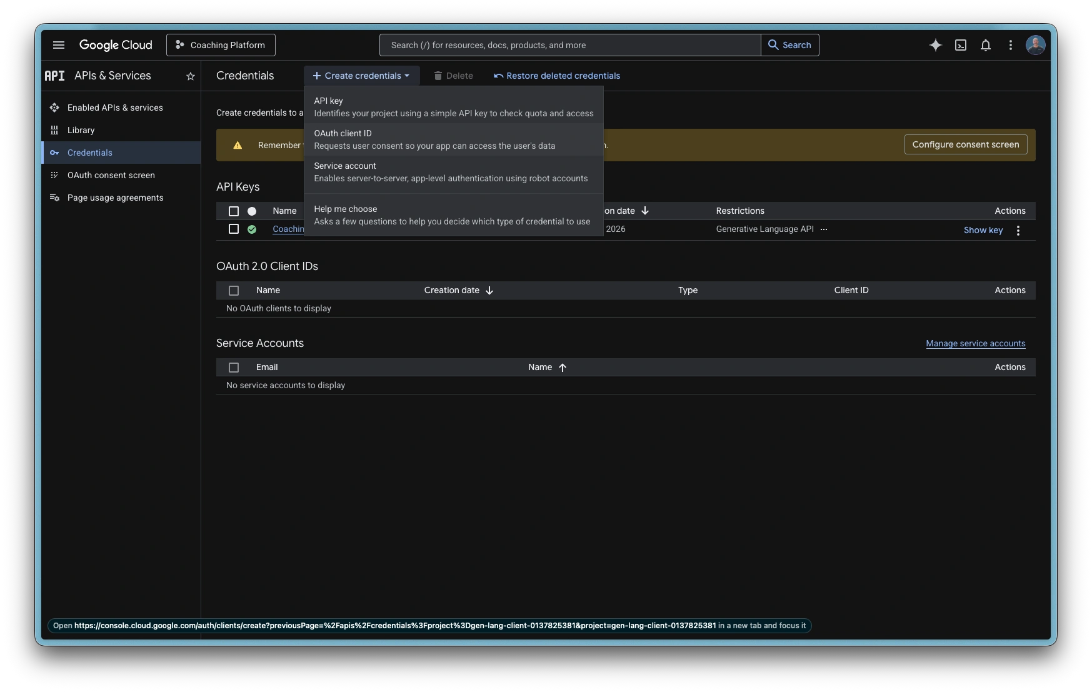Open the user account avatar

tap(1035, 45)
